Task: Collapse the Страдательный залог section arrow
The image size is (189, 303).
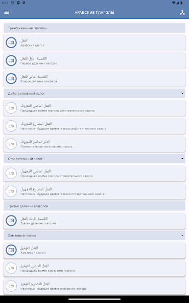Action: [182, 159]
